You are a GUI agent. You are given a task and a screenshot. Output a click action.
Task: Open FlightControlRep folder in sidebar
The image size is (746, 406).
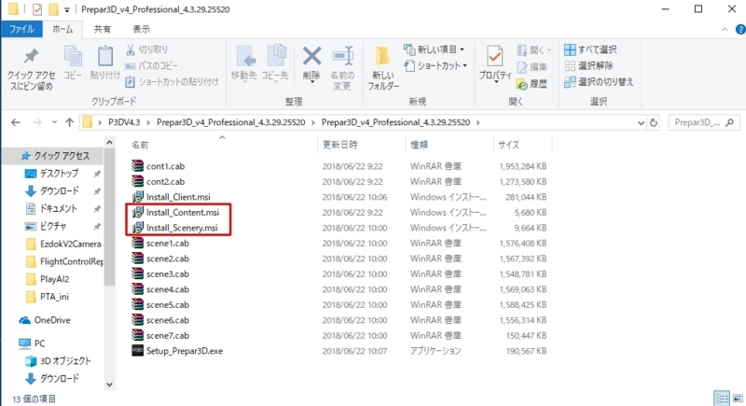(63, 261)
